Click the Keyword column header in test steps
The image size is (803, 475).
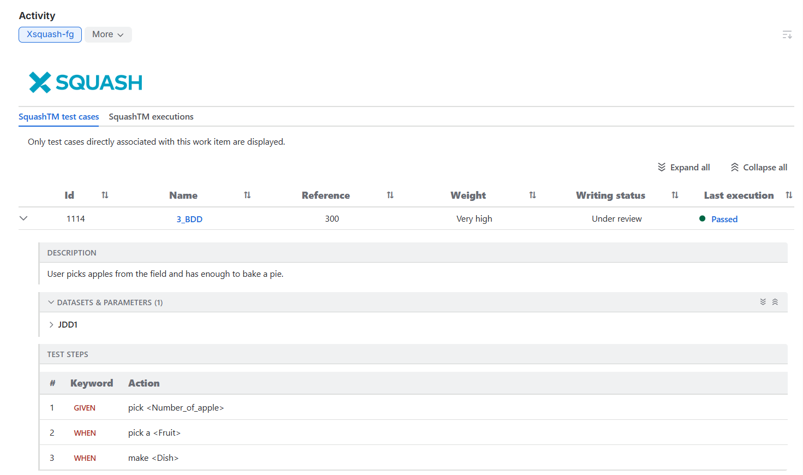(x=92, y=383)
